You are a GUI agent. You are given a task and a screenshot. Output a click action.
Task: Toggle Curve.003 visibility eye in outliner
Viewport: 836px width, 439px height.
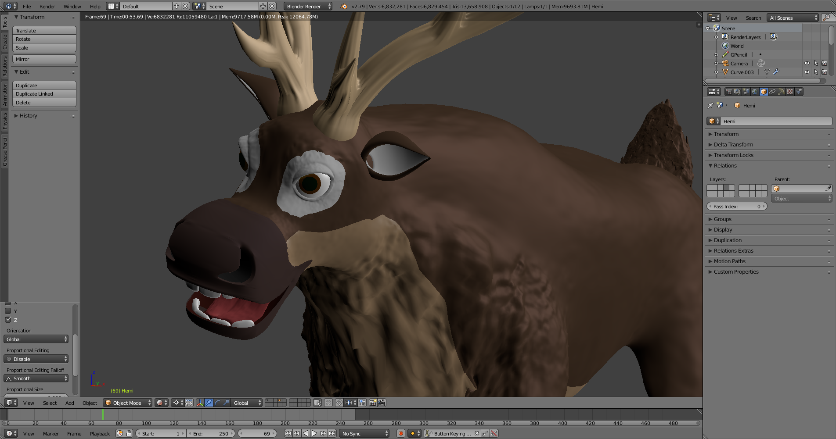pos(807,72)
